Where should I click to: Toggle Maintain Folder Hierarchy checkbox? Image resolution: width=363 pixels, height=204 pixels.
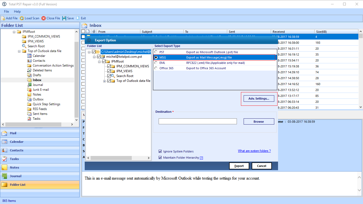160,158
